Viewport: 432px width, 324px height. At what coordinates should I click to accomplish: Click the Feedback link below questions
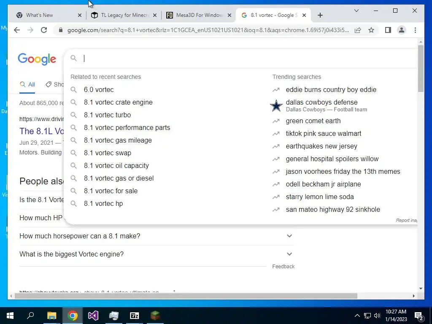(283, 267)
